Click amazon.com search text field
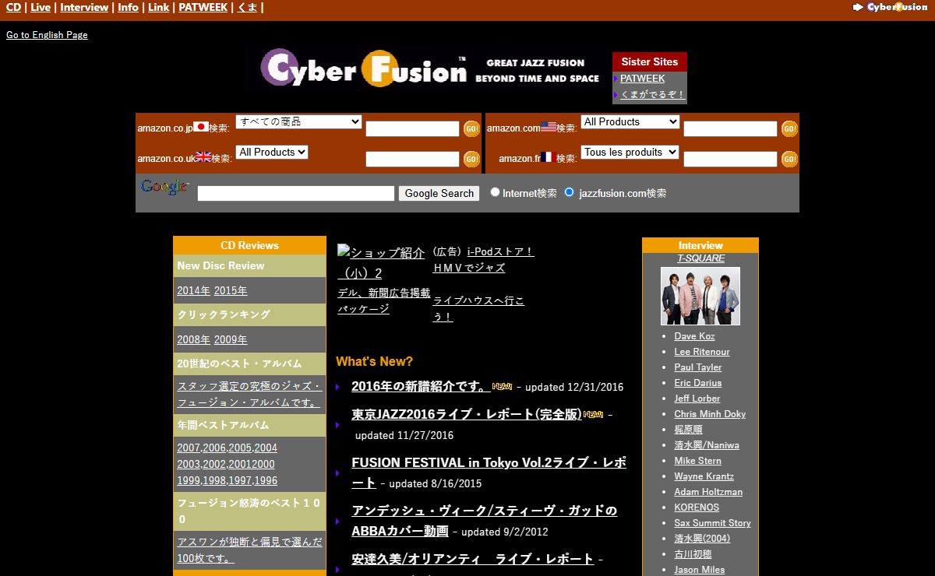 730,129
